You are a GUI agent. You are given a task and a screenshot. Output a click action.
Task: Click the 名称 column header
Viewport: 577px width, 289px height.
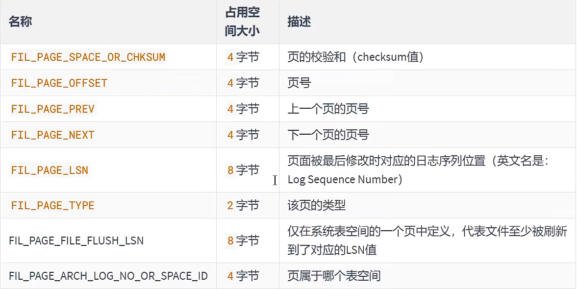click(20, 22)
